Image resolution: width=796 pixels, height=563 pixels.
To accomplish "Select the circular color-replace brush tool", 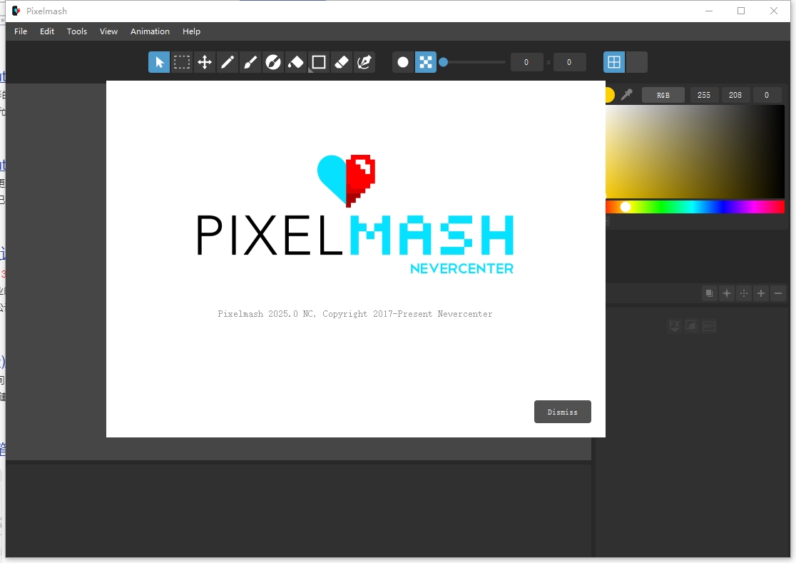I will coord(273,63).
